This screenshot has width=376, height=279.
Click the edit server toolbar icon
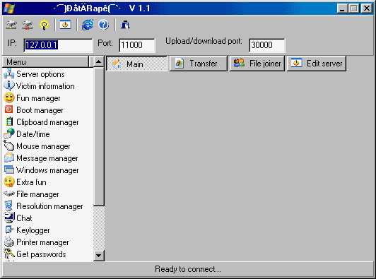coord(66,25)
